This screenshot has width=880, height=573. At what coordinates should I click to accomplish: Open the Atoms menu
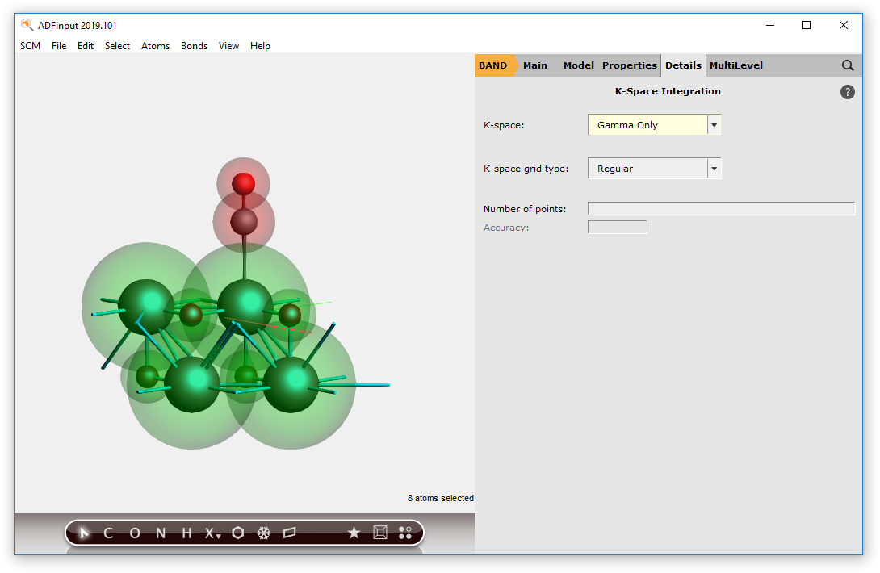click(155, 46)
